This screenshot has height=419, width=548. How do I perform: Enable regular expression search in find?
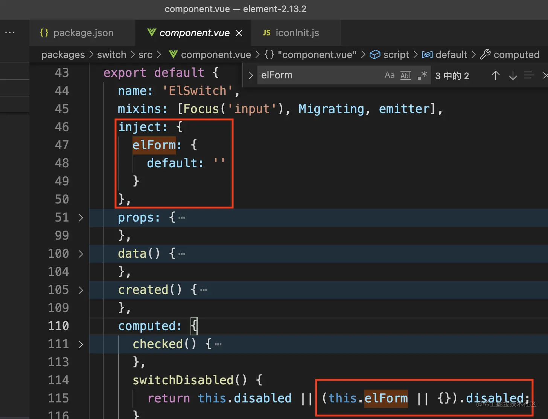point(422,75)
